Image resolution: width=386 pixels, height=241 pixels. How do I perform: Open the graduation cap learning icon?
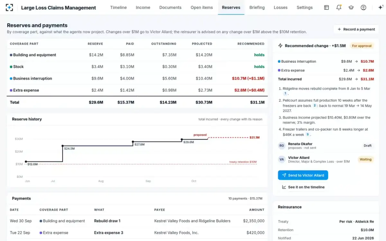[351, 7]
